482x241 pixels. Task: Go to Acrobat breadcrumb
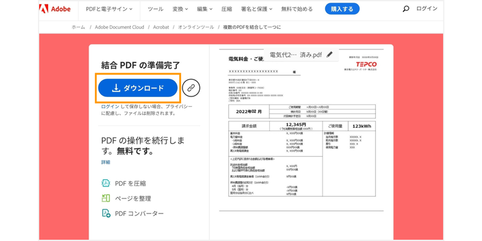tap(161, 27)
